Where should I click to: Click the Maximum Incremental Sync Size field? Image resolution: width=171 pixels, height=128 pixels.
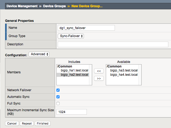72,112
